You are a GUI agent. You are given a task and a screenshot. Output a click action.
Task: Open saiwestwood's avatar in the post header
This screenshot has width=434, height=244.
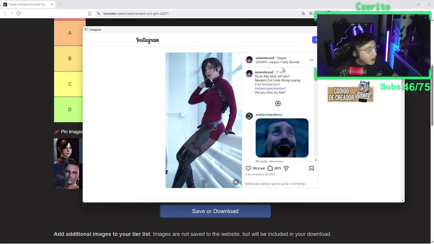point(249,60)
